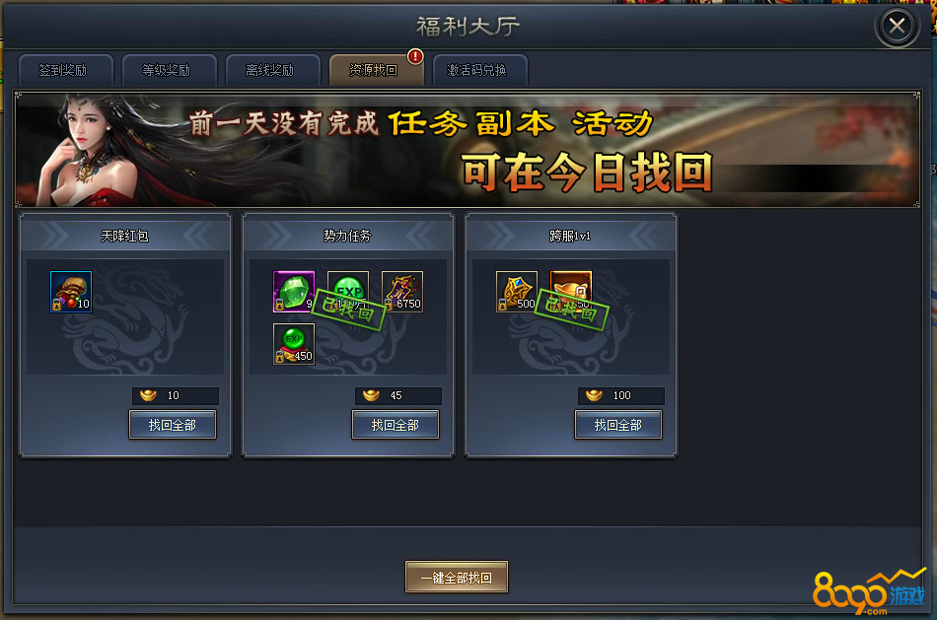Screen dimensions: 937x620
Task: Select the large EXP reward icon in 势力任务
Action: coord(348,292)
